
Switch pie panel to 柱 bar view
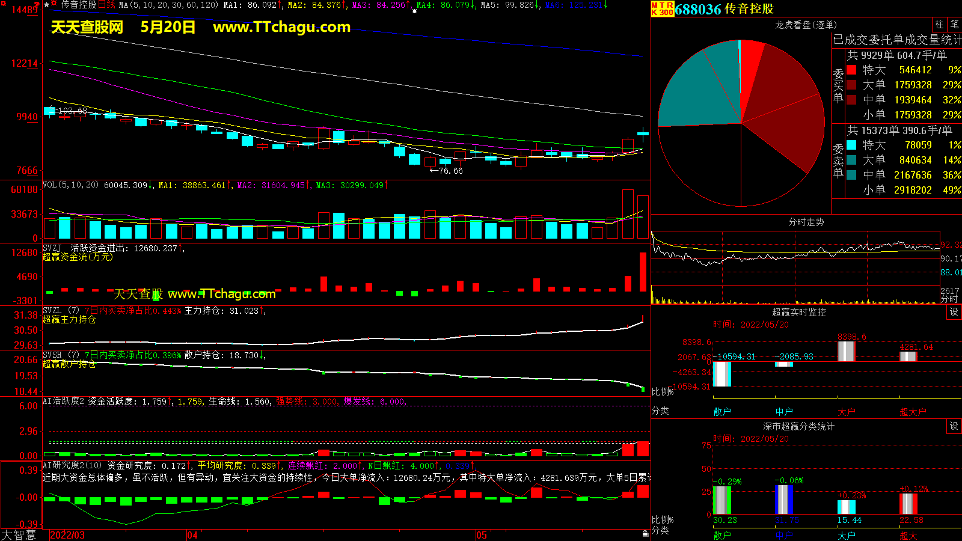(x=939, y=25)
